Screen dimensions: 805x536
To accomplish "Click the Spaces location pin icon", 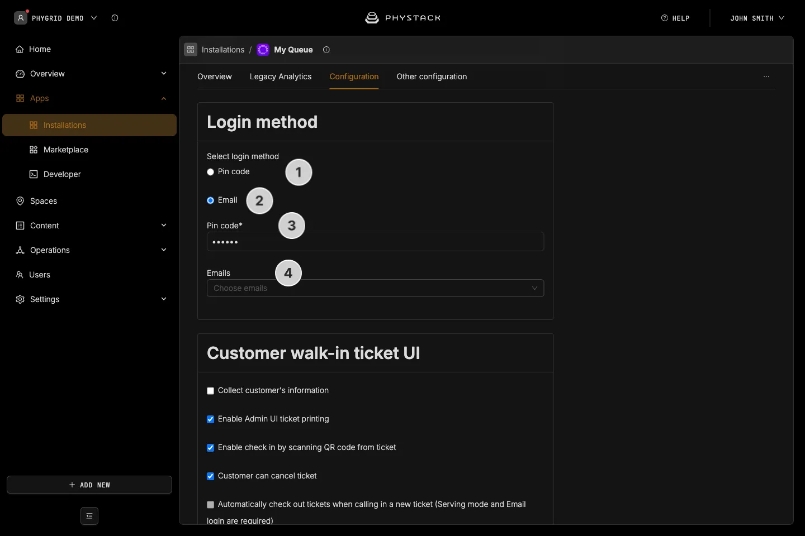I will [x=20, y=201].
